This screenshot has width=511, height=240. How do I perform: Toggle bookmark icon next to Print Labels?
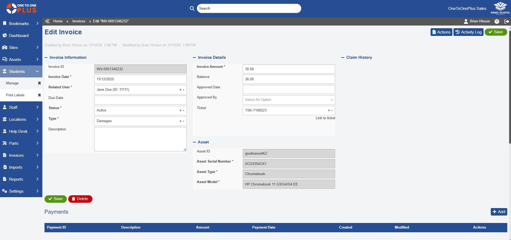39,95
